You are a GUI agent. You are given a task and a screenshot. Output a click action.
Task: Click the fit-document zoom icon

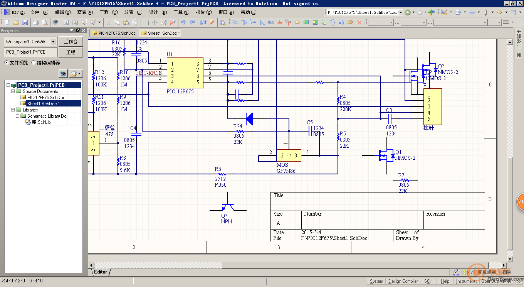coord(66,22)
